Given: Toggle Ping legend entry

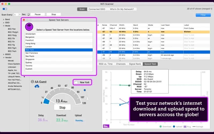Looking at the screenshot, I should 187,126.
